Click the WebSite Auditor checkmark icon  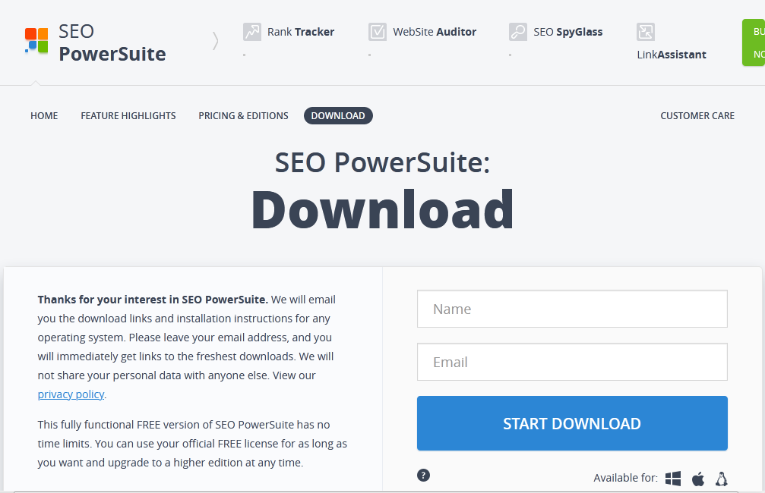point(378,32)
